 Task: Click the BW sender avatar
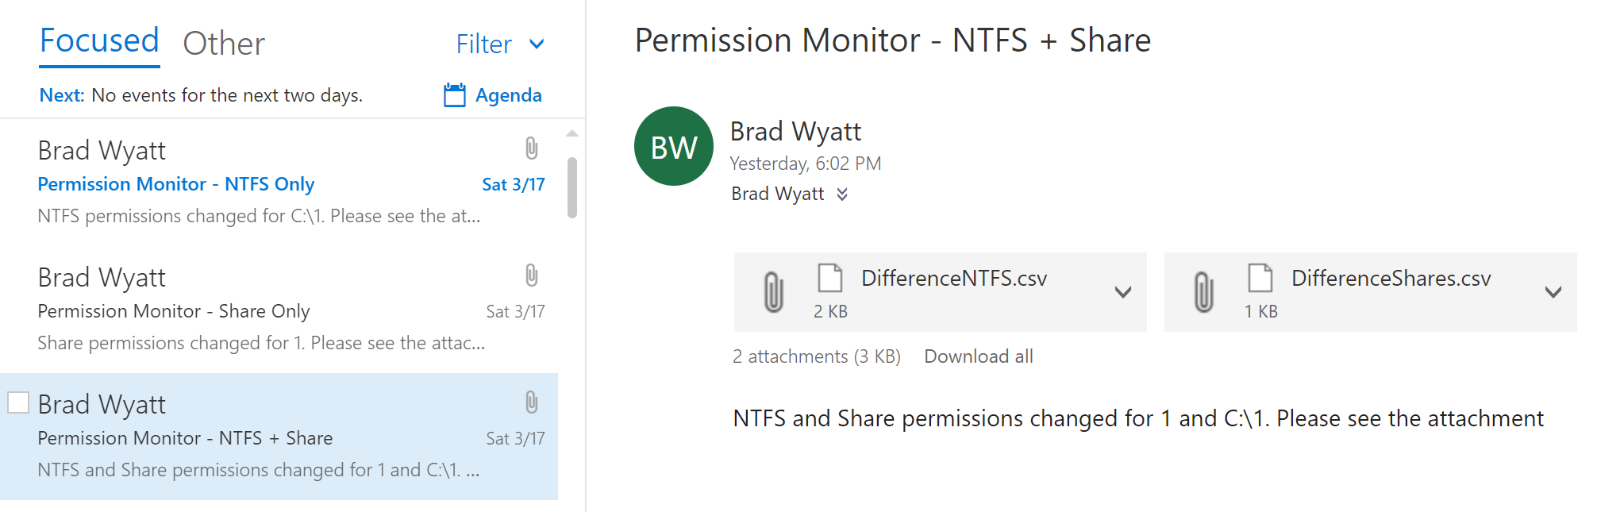[674, 146]
